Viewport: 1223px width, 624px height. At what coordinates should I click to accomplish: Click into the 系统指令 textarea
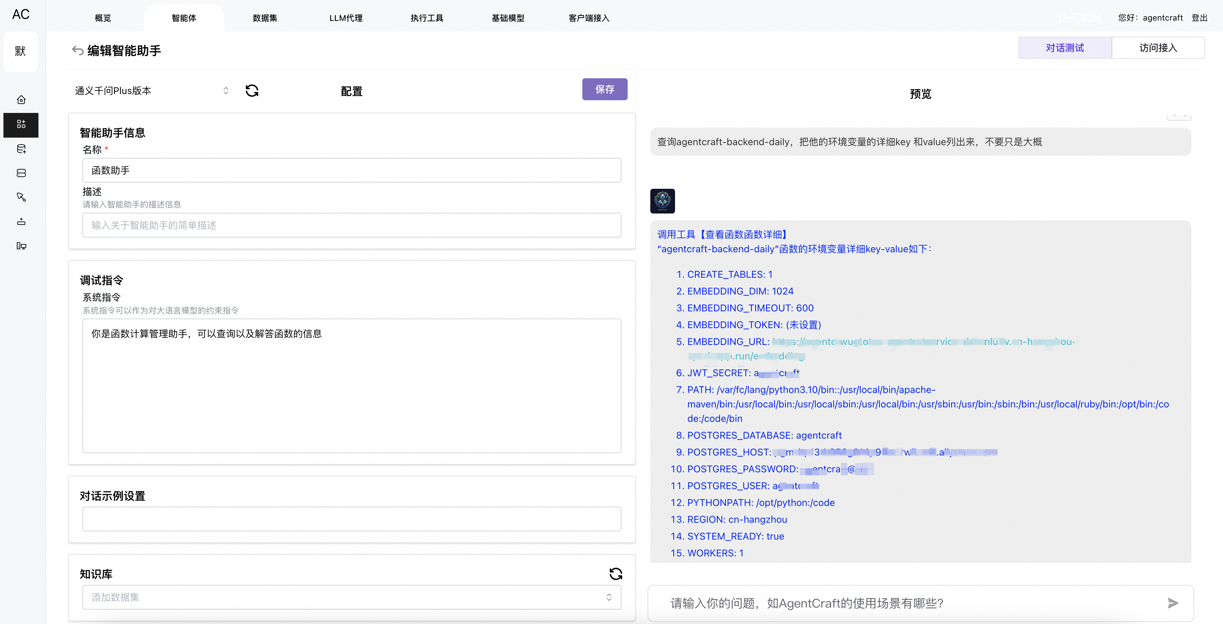(x=351, y=386)
